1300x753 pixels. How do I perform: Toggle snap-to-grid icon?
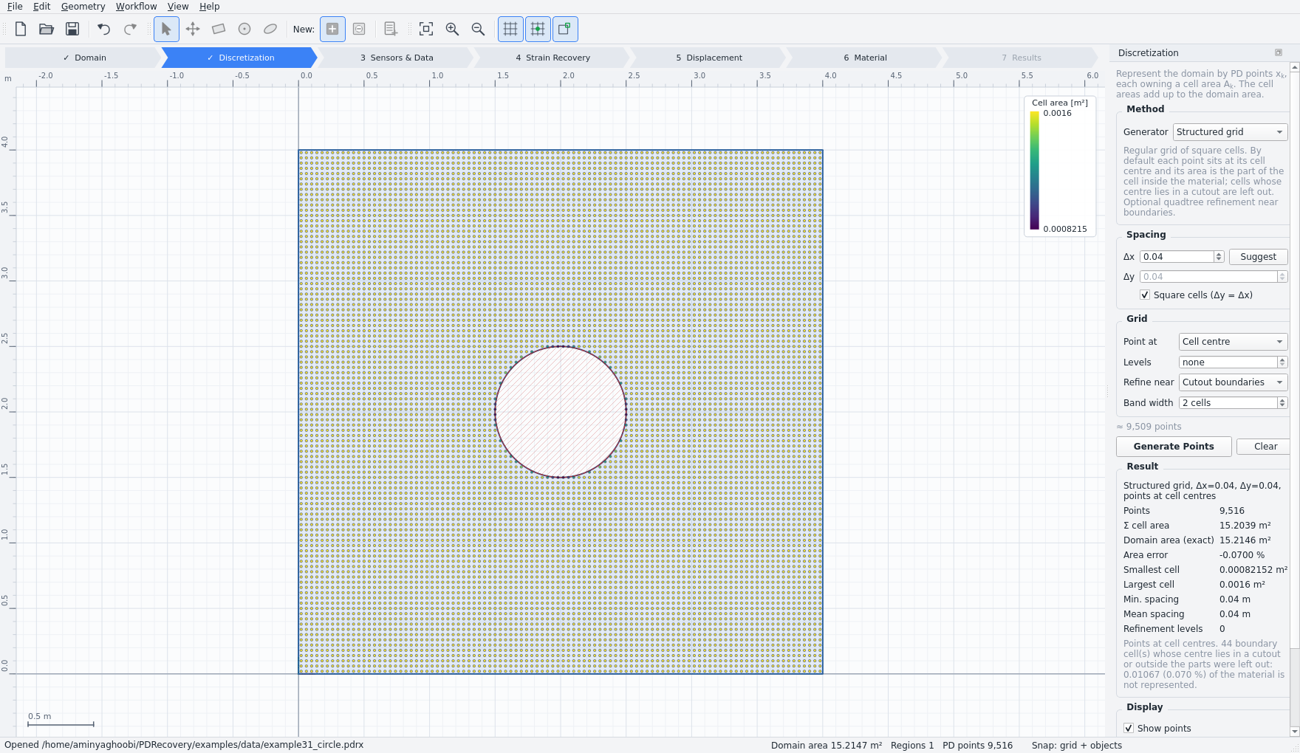point(538,29)
